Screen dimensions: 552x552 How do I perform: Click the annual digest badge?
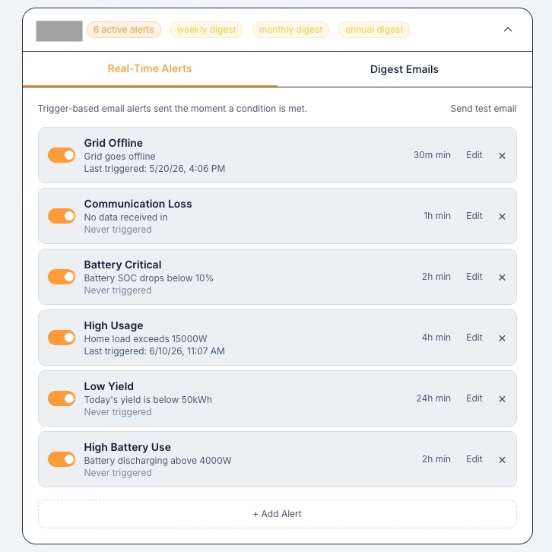374,30
